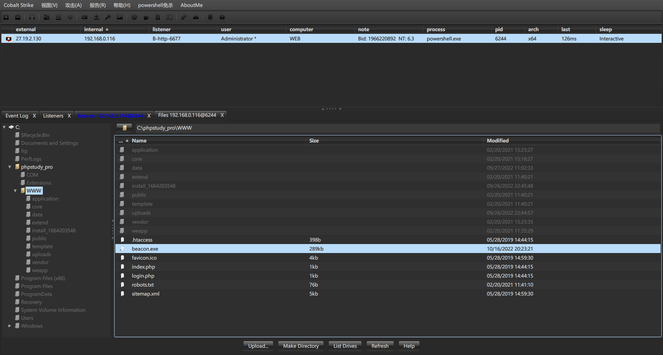663x355 pixels.
Task: Select the index.php file row
Action: (388, 267)
